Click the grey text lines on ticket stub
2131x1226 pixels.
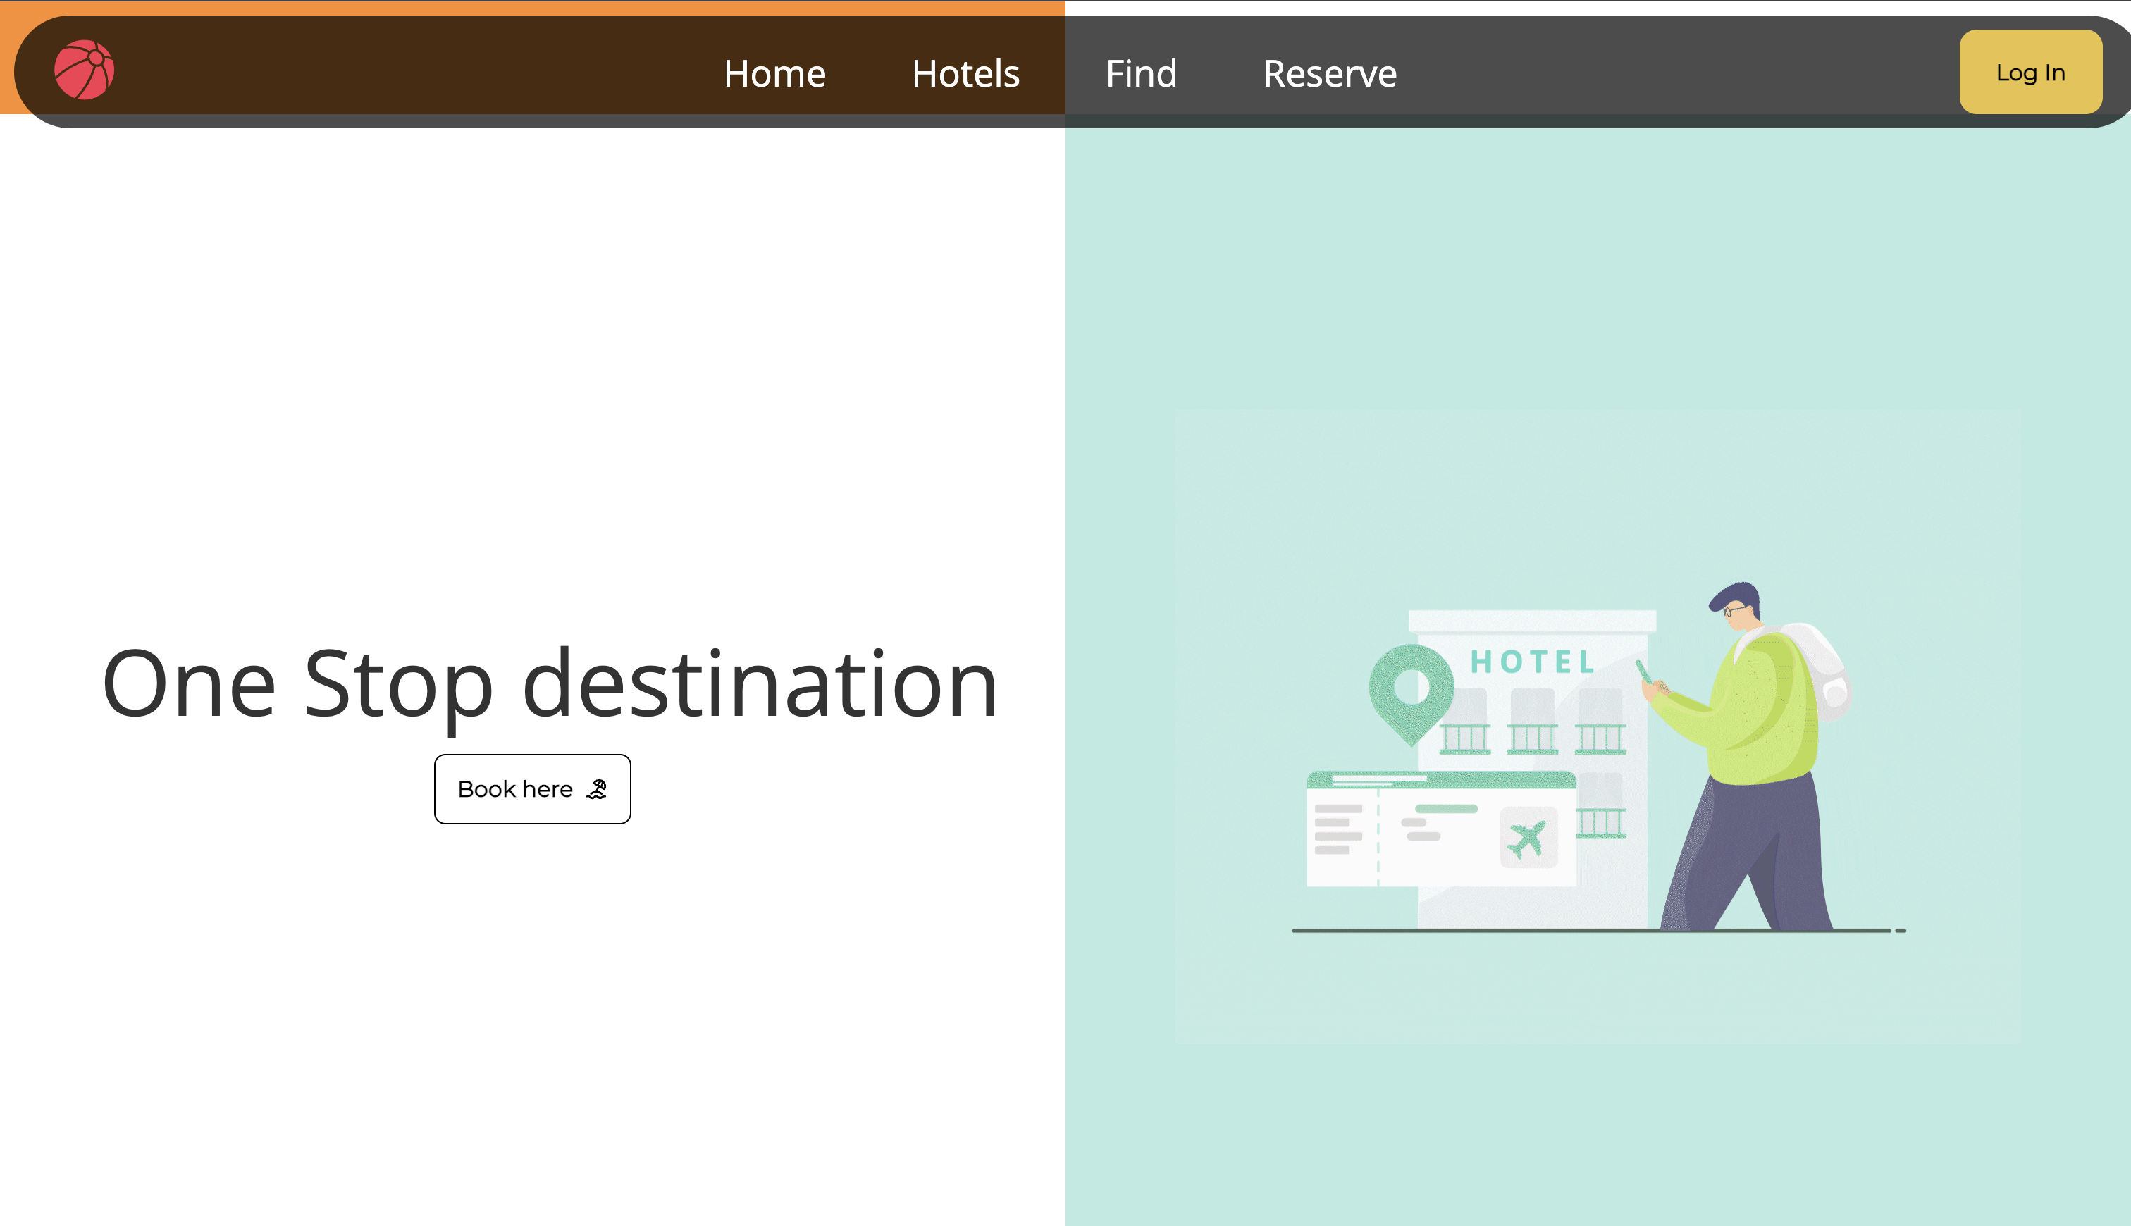click(1337, 829)
